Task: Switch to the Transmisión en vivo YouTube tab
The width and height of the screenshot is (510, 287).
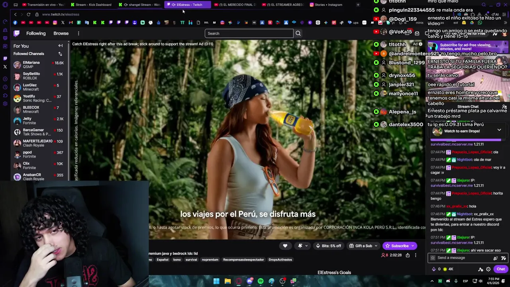Action: (43, 5)
